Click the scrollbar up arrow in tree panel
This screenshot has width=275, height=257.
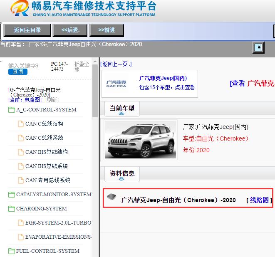[x=95, y=62]
